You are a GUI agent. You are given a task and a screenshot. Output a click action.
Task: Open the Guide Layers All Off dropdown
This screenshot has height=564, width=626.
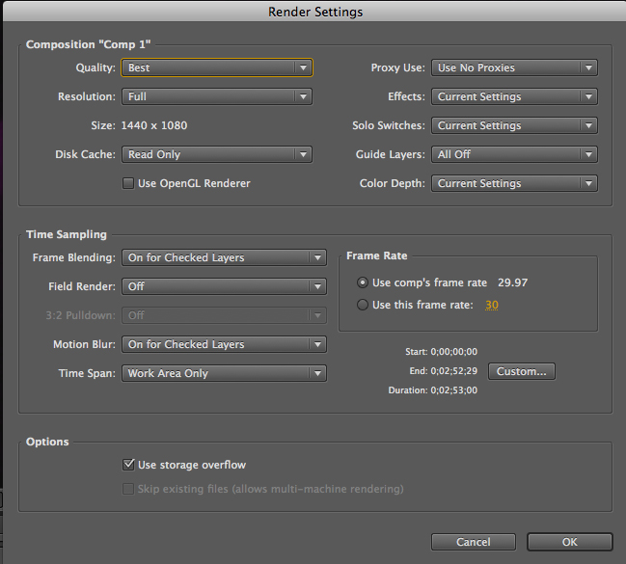click(x=514, y=154)
